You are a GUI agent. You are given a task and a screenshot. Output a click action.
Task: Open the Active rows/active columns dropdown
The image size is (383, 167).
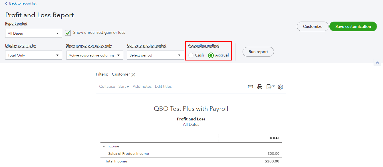coord(94,55)
